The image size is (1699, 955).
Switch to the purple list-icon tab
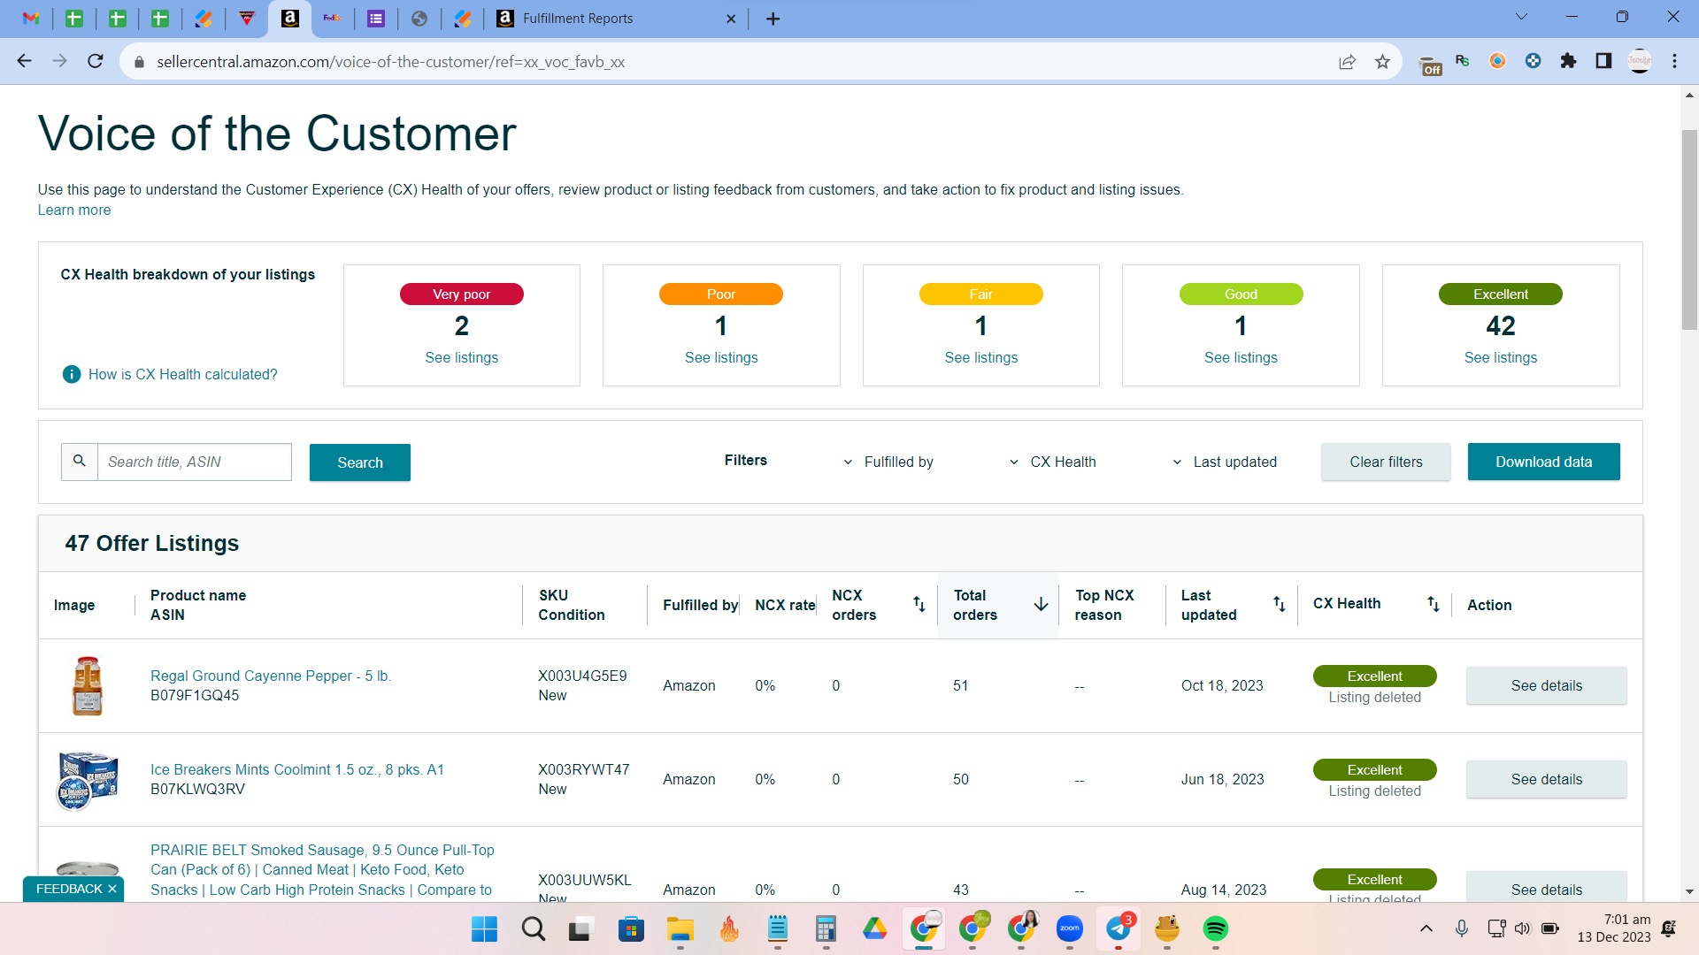(376, 19)
